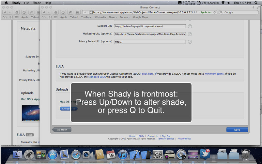Reload the iTunes Connect page
Image resolution: width=262 pixels, height=164 pixels.
tap(215, 12)
